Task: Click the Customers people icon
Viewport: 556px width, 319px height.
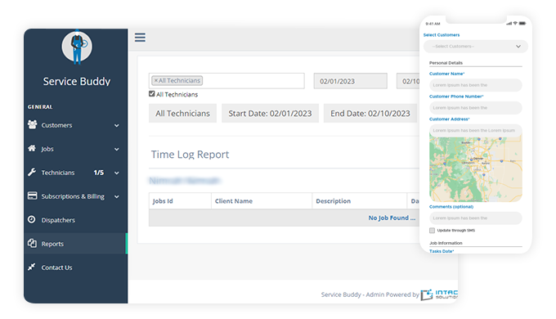Action: (x=32, y=124)
